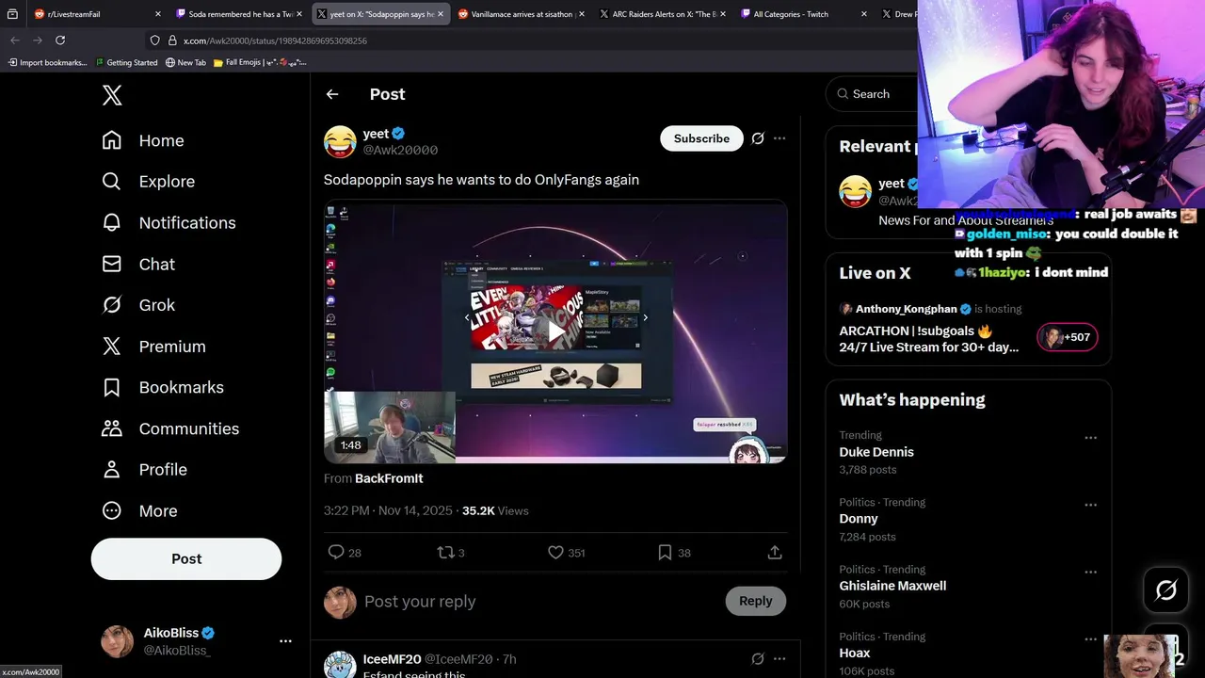Switch to Vanillamace arrives tab
The width and height of the screenshot is (1205, 678).
[521, 14]
